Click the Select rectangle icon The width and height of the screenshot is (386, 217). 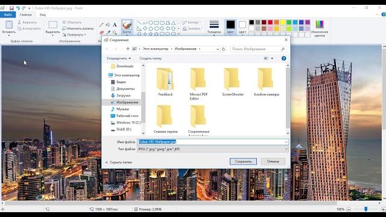[52, 25]
